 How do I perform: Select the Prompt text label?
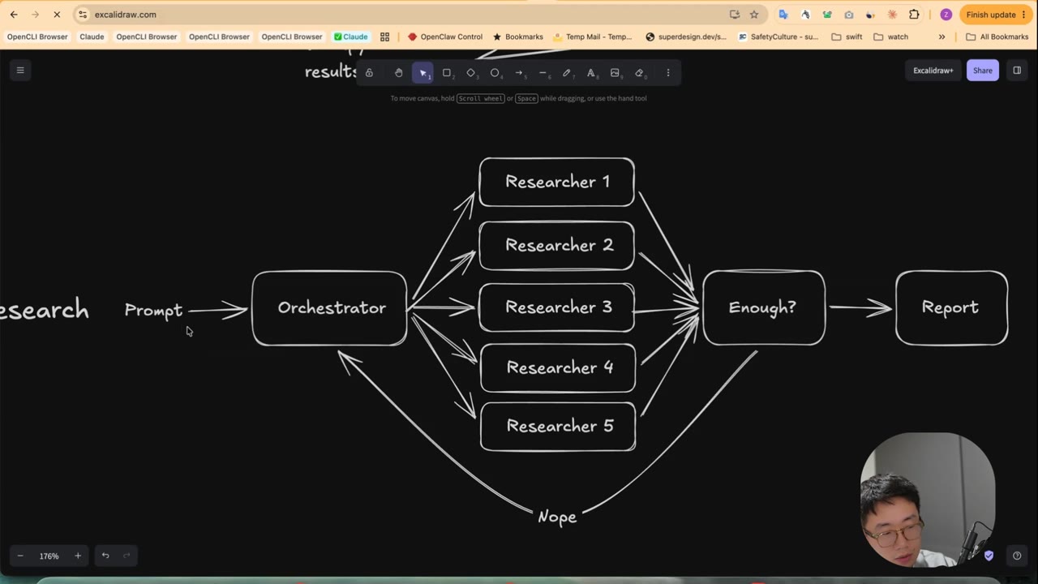click(154, 311)
